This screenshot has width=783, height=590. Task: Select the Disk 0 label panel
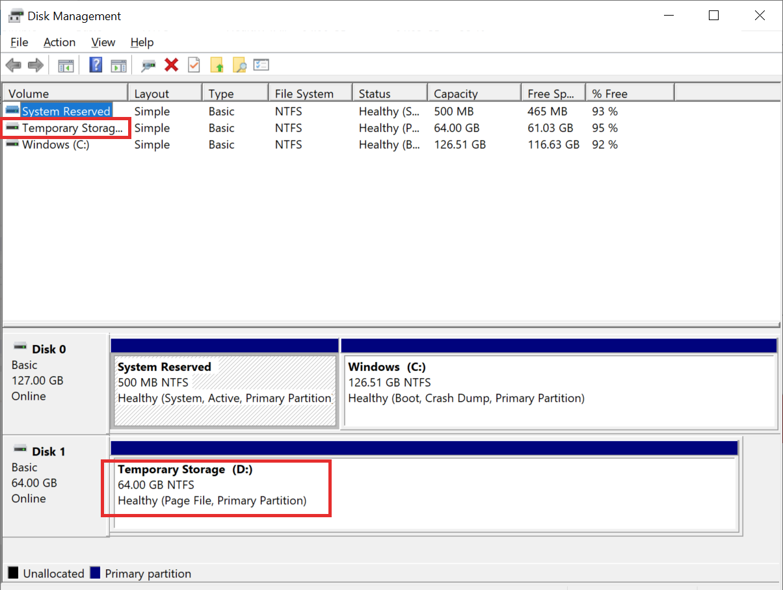click(55, 383)
